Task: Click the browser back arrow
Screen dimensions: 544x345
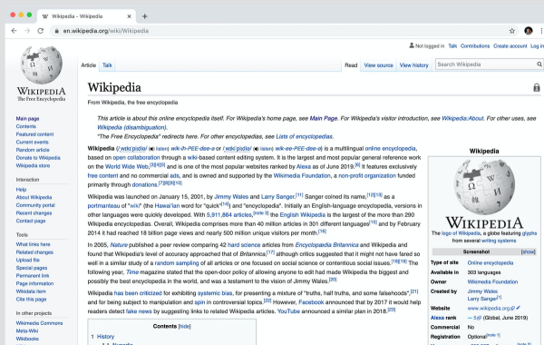Action: 14,31
